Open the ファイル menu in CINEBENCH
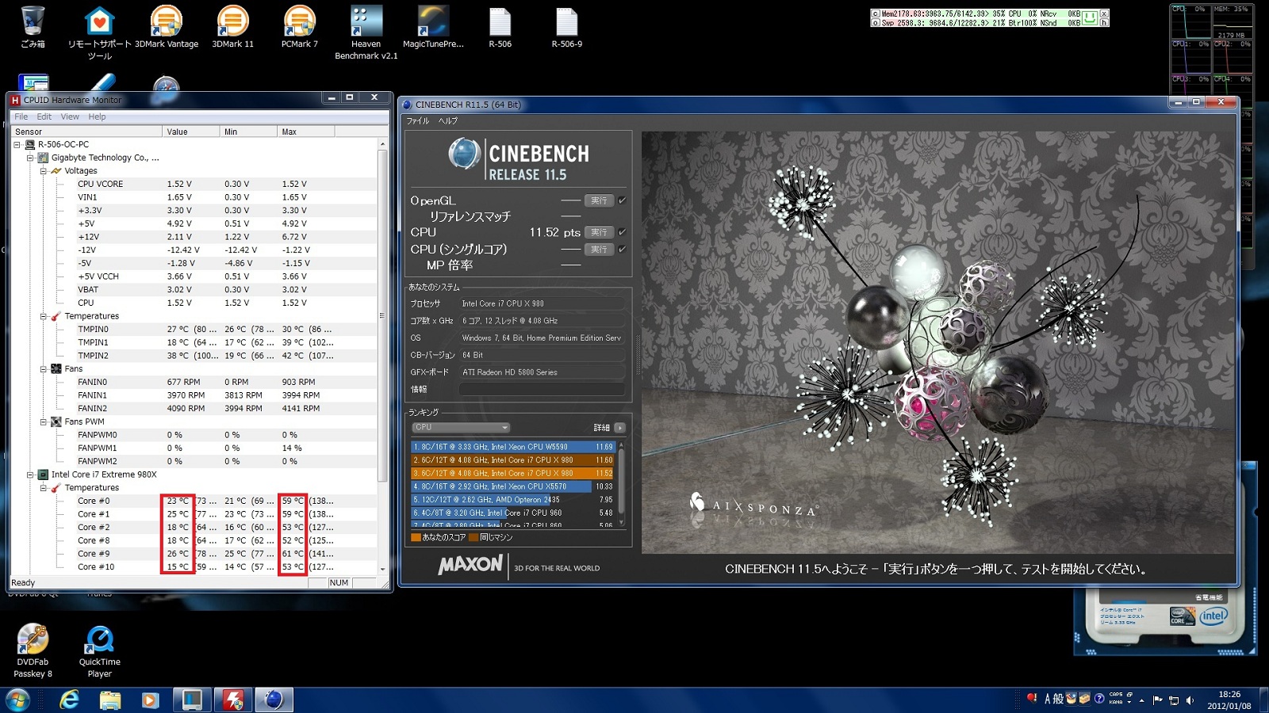The image size is (1269, 713). 418,121
